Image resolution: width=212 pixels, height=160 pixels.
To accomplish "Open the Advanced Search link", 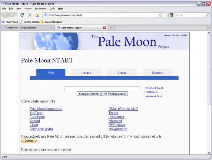I will click(x=154, y=88).
